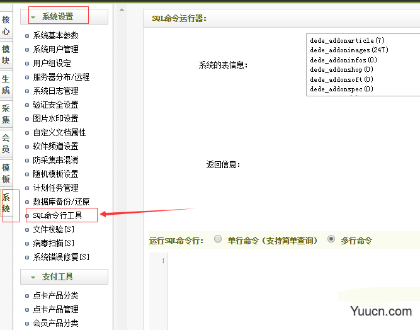The height and width of the screenshot is (330, 420).
Task: Select table dede_addonshop(0) in list
Action: 341,70
